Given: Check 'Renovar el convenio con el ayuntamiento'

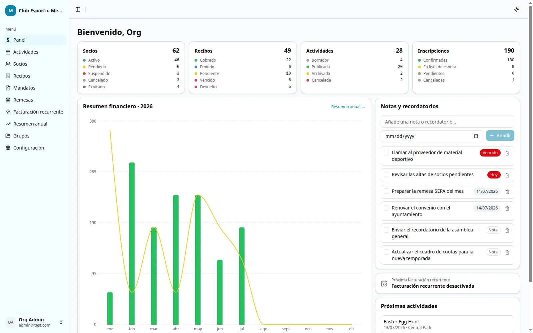Looking at the screenshot, I should pos(386,208).
